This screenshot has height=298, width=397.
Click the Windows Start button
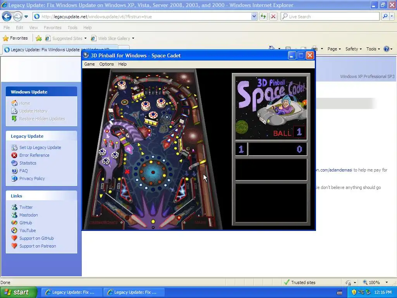[19, 292]
